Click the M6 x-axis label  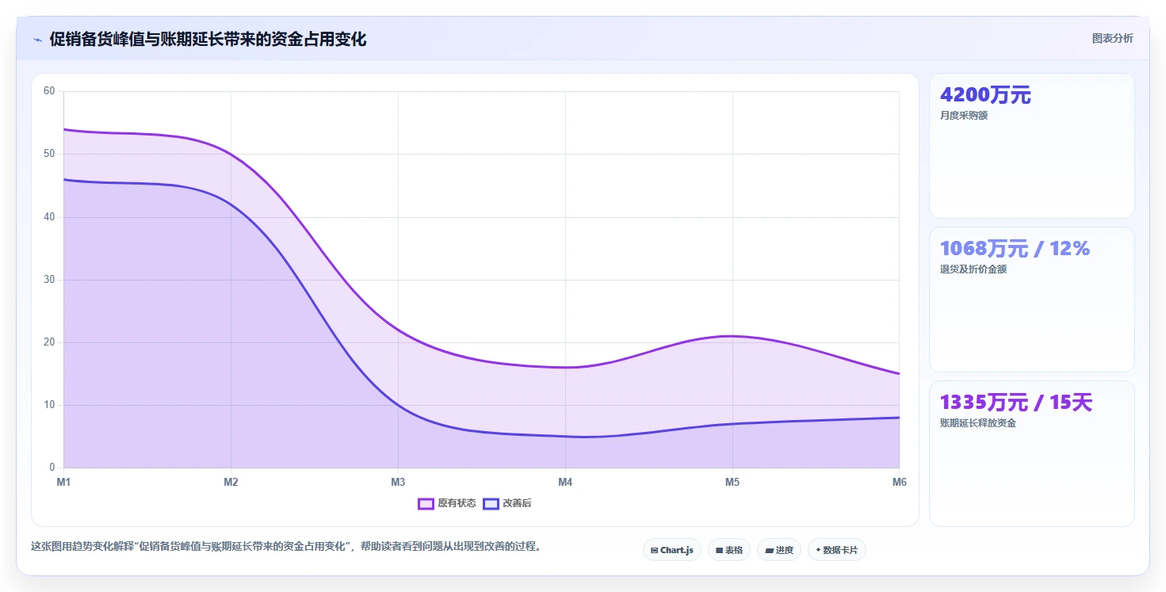(x=899, y=482)
